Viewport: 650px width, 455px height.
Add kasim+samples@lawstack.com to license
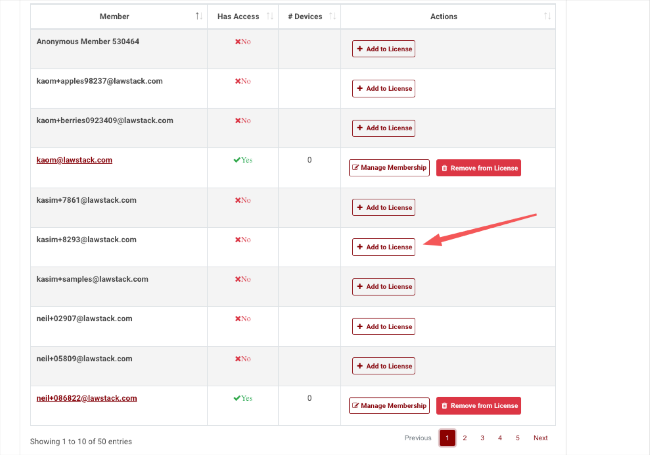pyautogui.click(x=383, y=287)
